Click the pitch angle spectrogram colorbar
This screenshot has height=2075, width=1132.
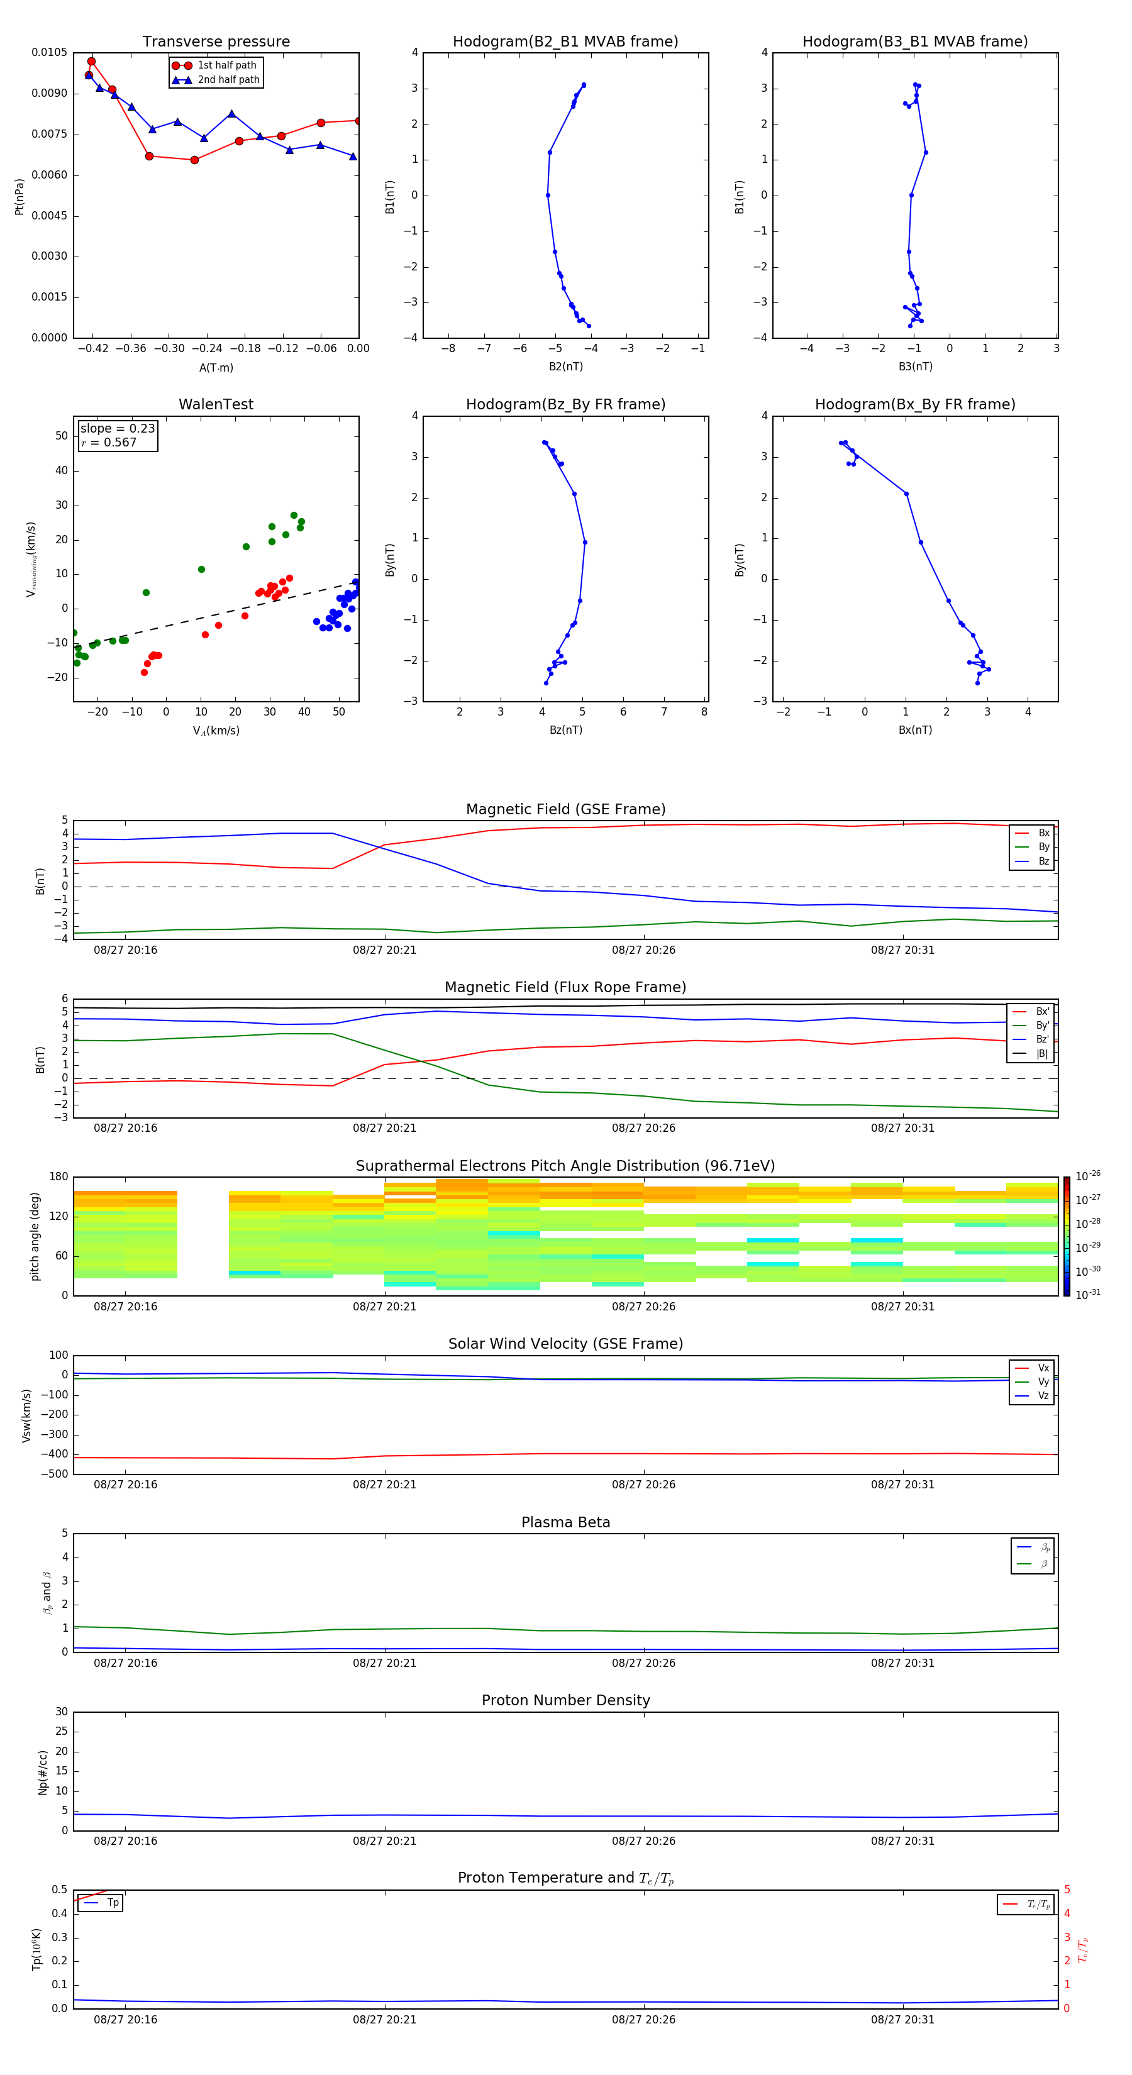tap(1067, 1236)
